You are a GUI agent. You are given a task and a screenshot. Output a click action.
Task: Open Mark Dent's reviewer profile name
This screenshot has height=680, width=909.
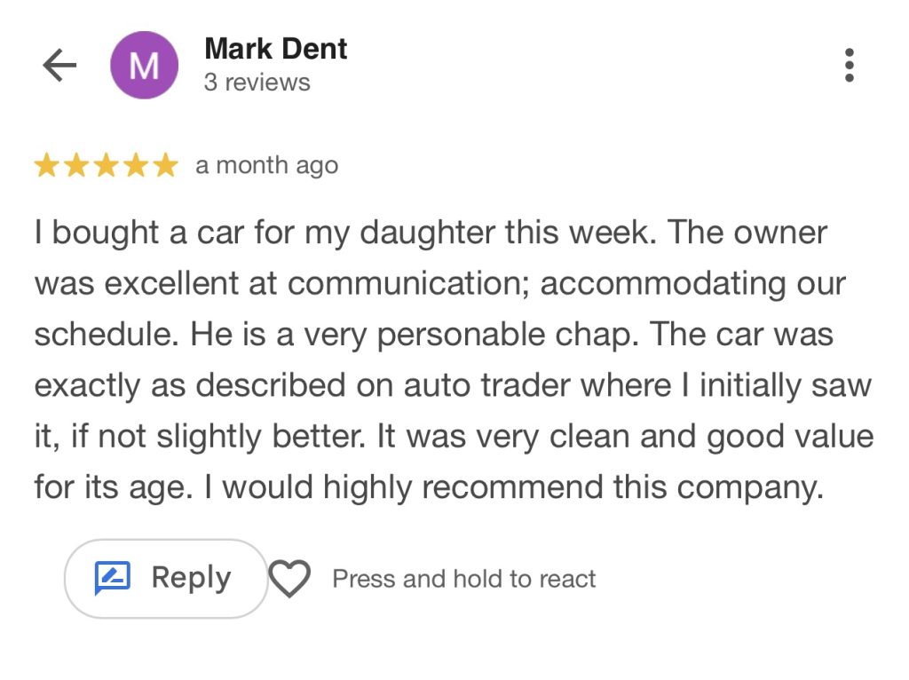275,49
